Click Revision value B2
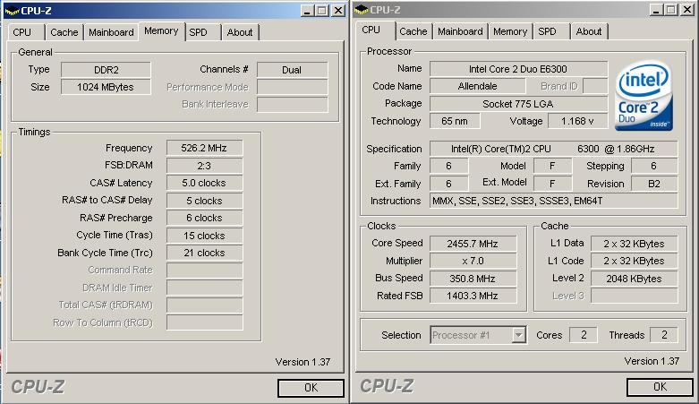Screen dimensions: 699x404 pyautogui.click(x=654, y=184)
